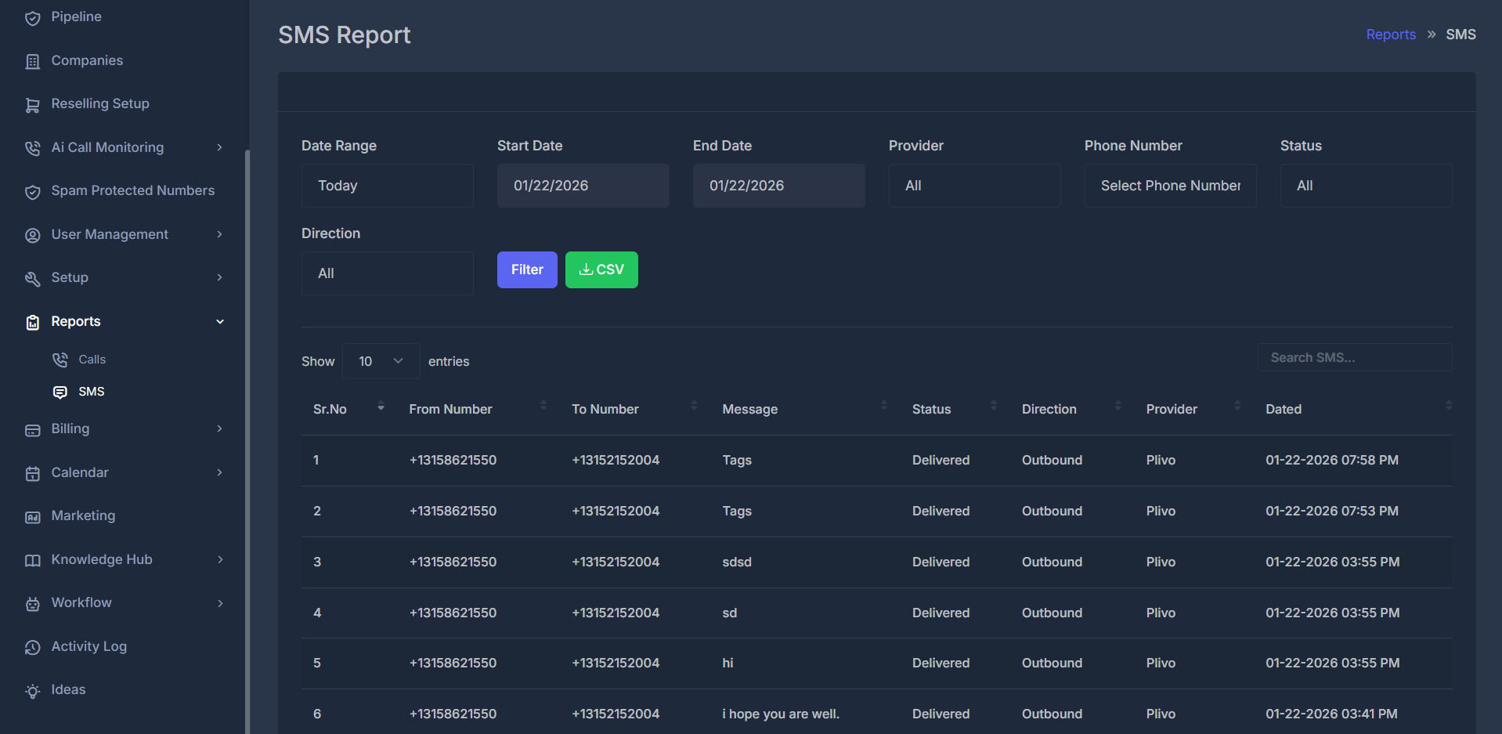The height and width of the screenshot is (734, 1502).
Task: Click the Calendar icon in sidebar
Action: (x=32, y=473)
